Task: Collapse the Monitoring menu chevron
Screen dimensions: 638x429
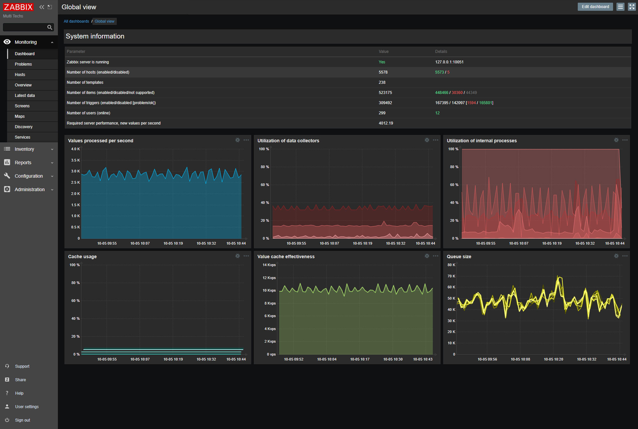Action: (52, 42)
